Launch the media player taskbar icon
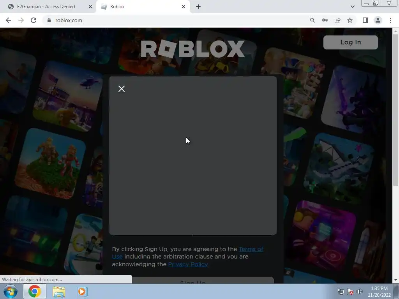This screenshot has height=299, width=399. click(x=82, y=292)
